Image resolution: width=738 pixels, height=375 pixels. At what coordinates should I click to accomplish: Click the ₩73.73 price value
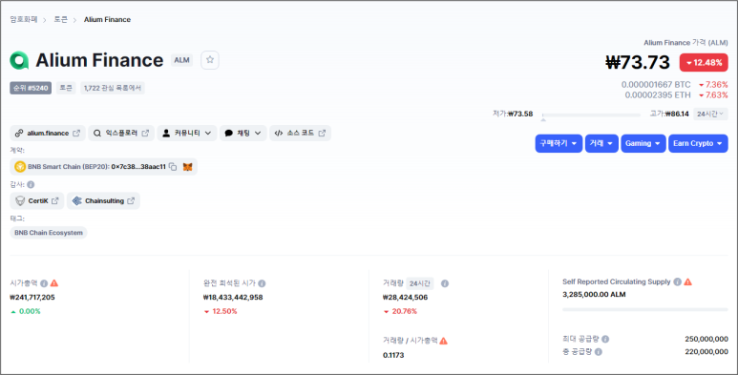638,63
